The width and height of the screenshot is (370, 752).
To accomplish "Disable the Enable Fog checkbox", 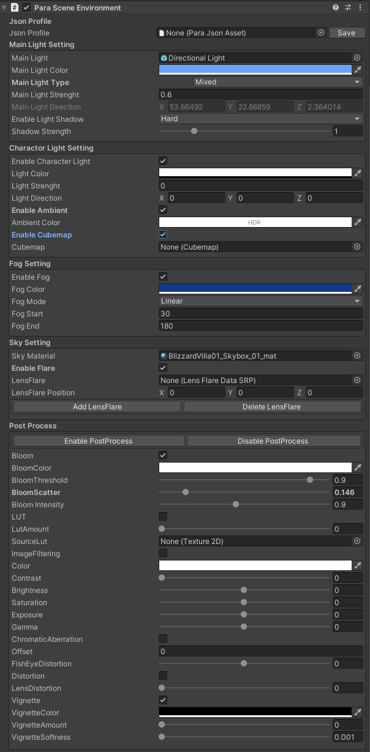I will pos(162,277).
